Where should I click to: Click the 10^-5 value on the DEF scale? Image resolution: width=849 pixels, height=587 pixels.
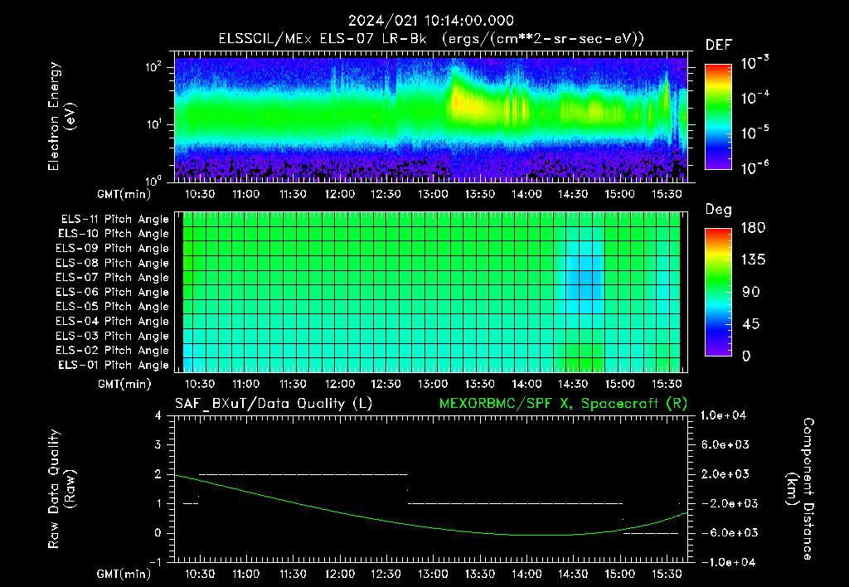tap(754, 133)
